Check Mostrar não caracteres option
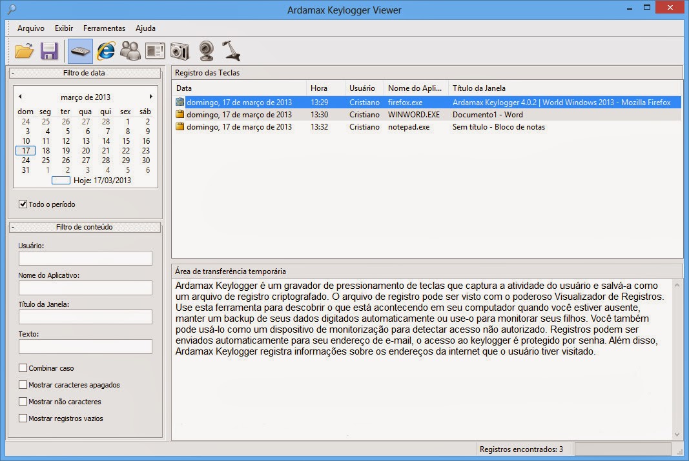This screenshot has width=689, height=461. tap(23, 401)
